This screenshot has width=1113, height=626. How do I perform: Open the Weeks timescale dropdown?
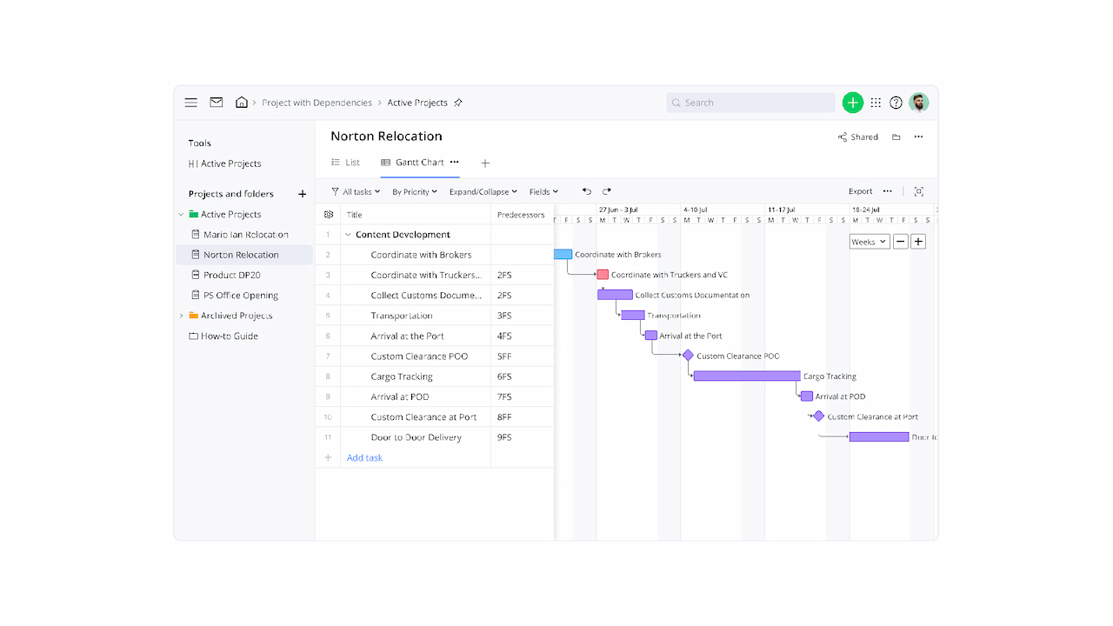tap(869, 241)
